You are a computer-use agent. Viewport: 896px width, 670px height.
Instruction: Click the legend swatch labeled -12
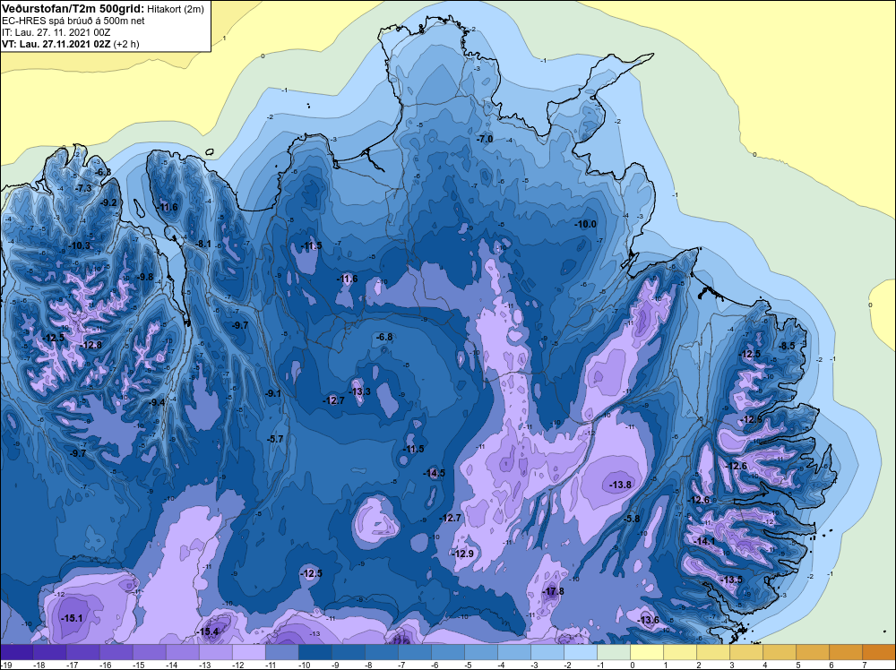click(x=249, y=653)
